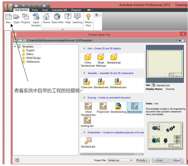Click the horizontal scrollbar in template list
This screenshot has height=166, width=188.
pos(108,154)
